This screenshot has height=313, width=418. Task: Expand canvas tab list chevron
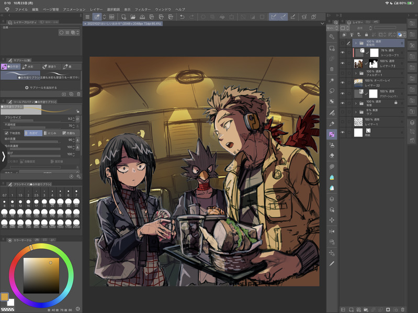click(322, 24)
